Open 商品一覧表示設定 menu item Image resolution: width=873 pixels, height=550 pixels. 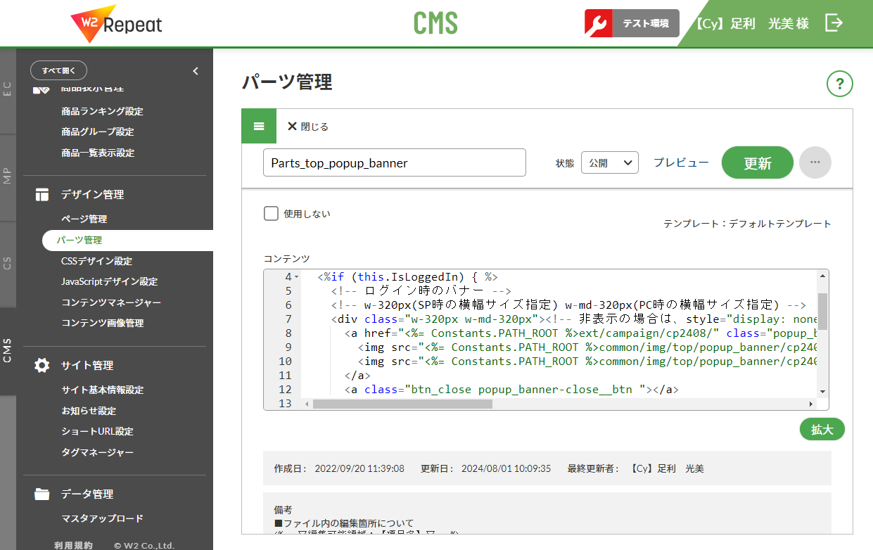97,153
